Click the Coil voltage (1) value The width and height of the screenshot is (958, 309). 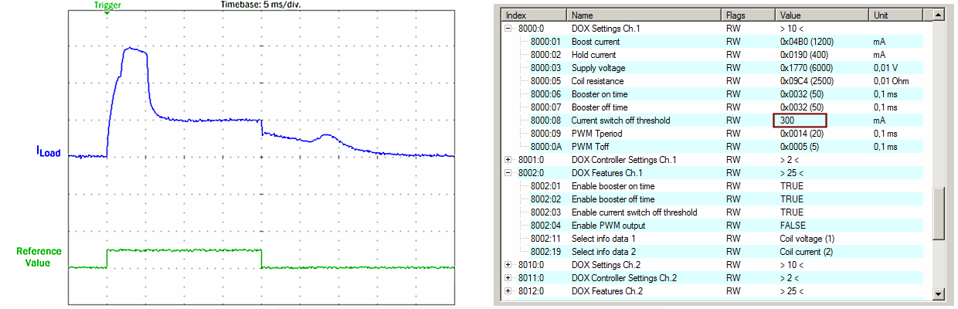(807, 239)
